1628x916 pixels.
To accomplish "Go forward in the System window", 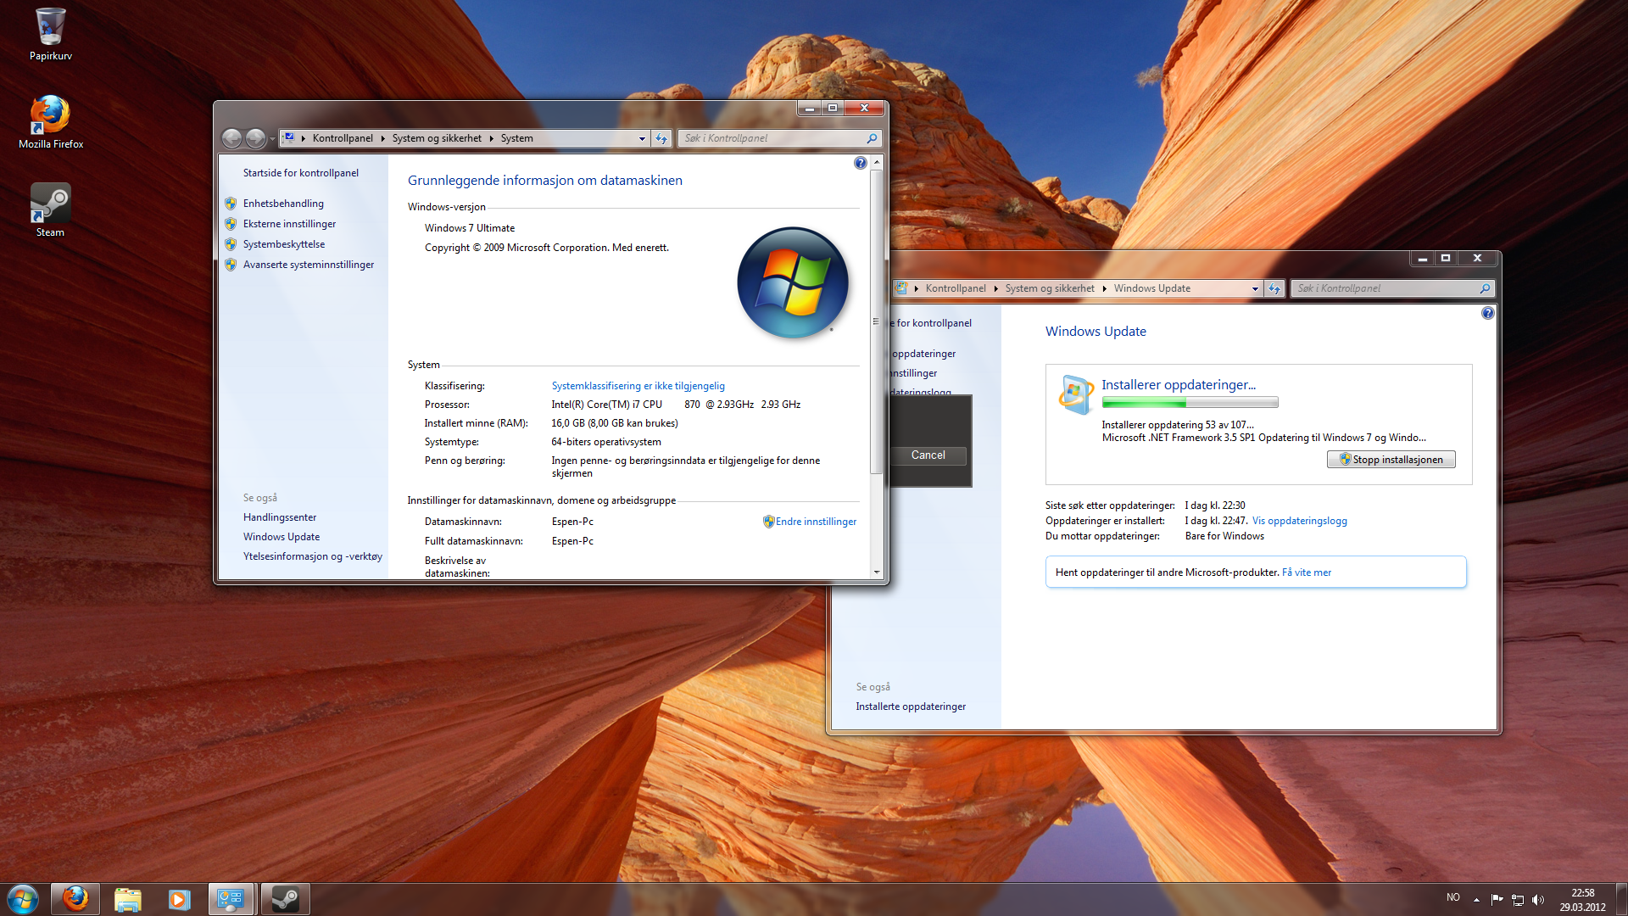I will pos(255,137).
